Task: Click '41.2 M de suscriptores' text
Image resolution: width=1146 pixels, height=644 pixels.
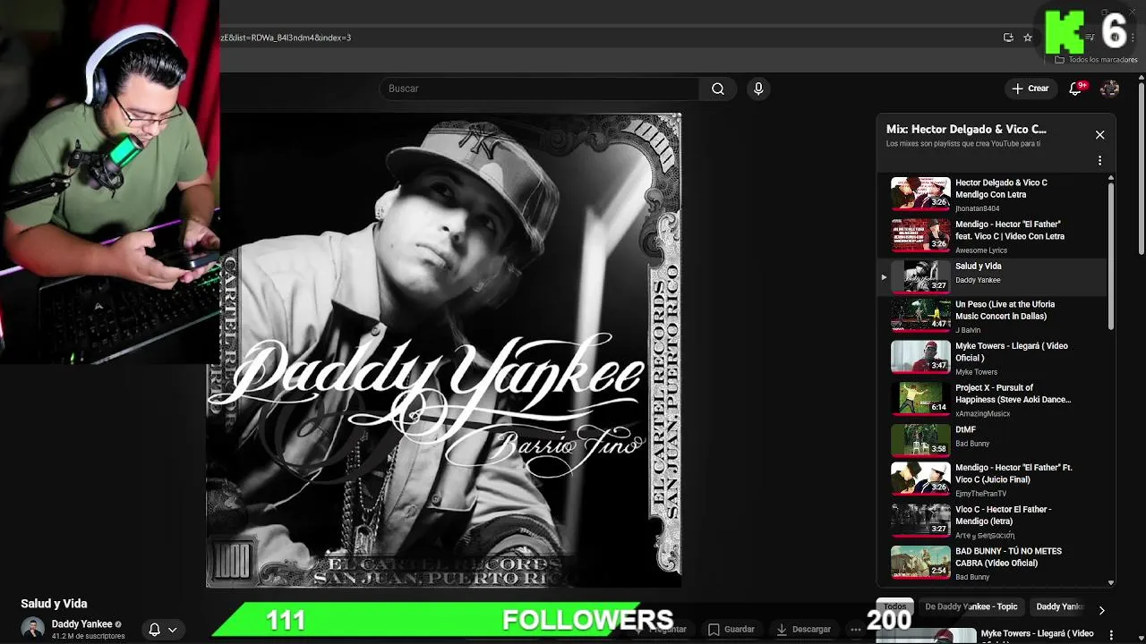Action: pos(88,636)
